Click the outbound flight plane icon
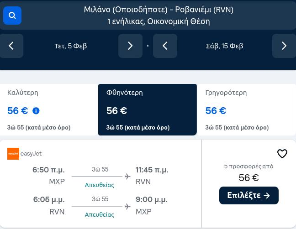 (x=127, y=177)
